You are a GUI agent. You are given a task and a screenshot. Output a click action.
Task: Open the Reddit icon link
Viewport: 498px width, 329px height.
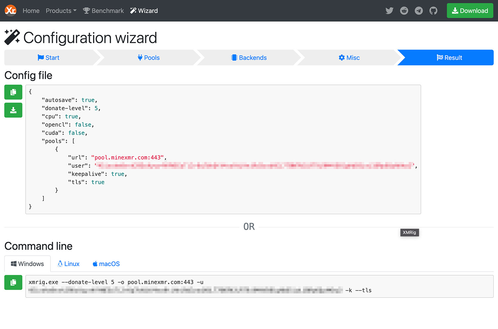(404, 11)
